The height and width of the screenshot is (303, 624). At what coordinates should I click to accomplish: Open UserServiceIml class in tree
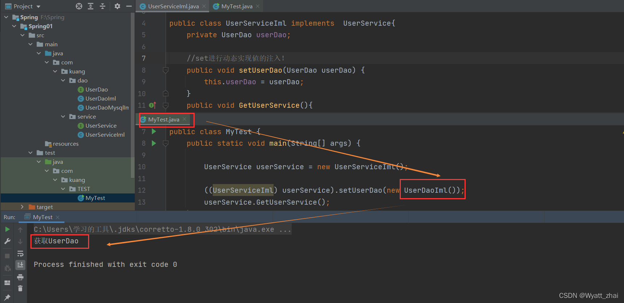click(101, 135)
